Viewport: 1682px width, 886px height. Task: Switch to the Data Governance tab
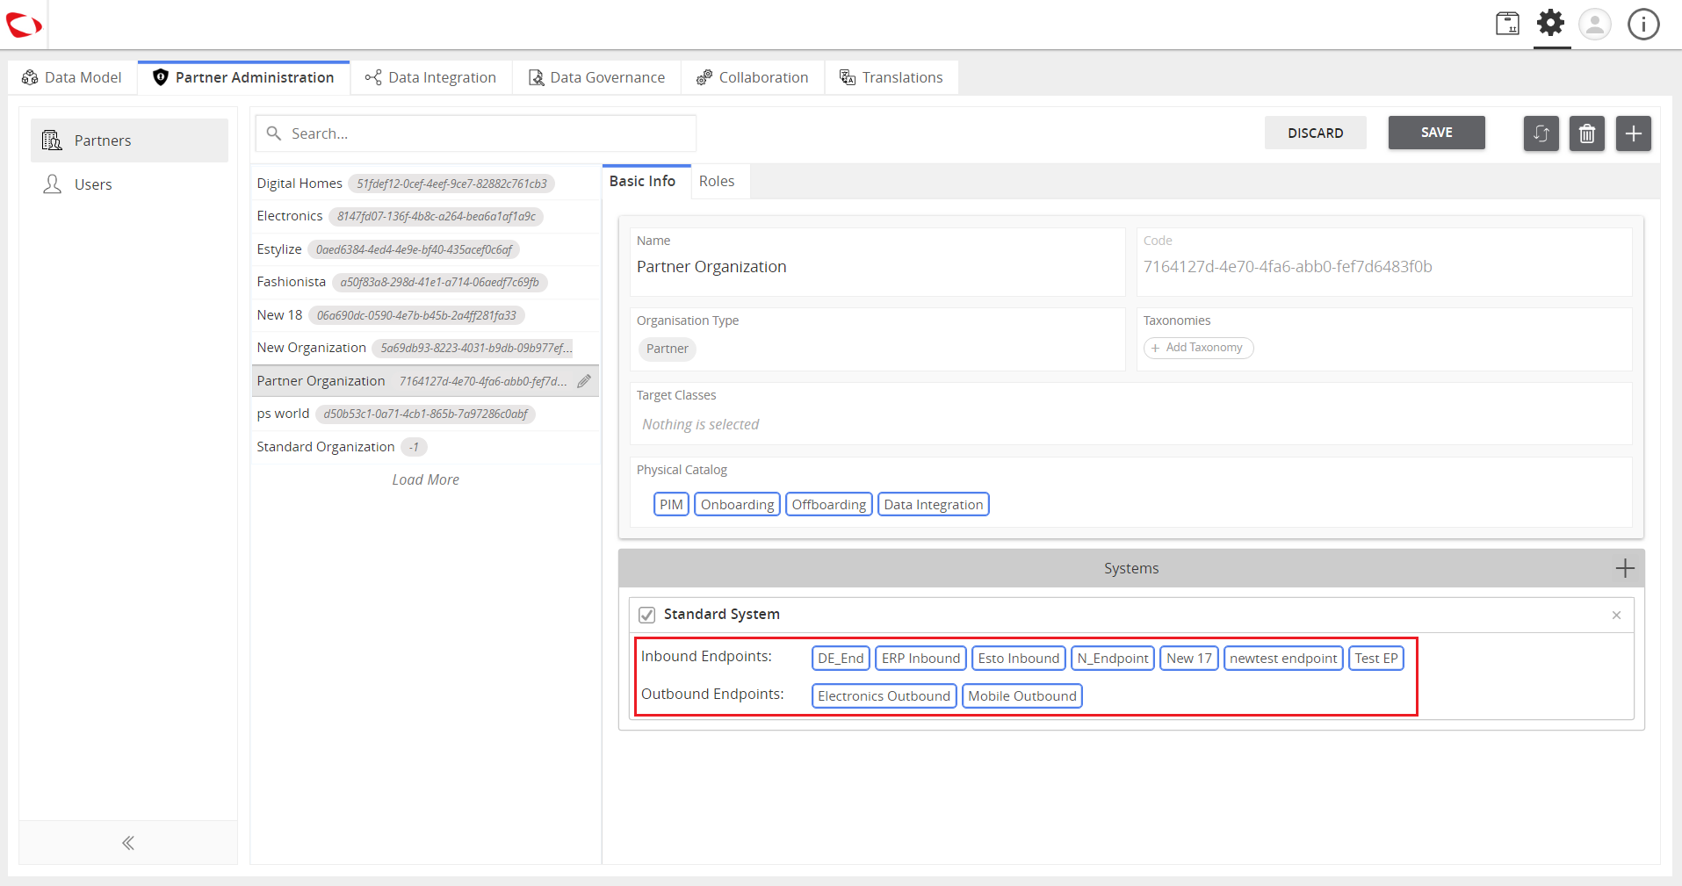pos(597,77)
